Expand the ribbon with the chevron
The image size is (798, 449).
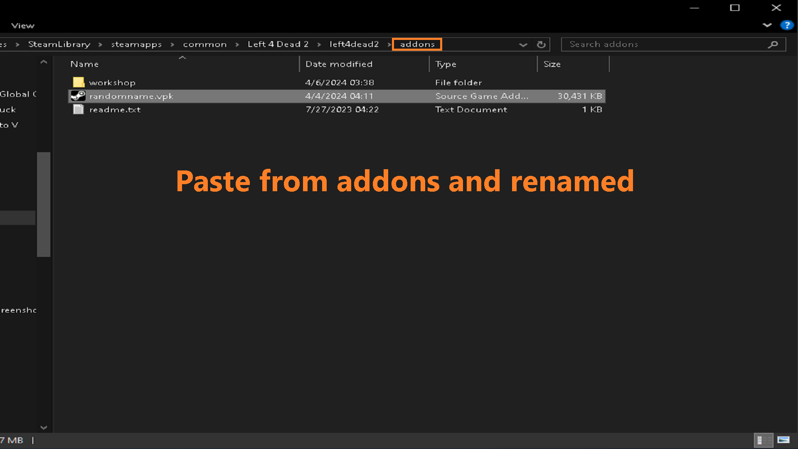[x=767, y=25]
